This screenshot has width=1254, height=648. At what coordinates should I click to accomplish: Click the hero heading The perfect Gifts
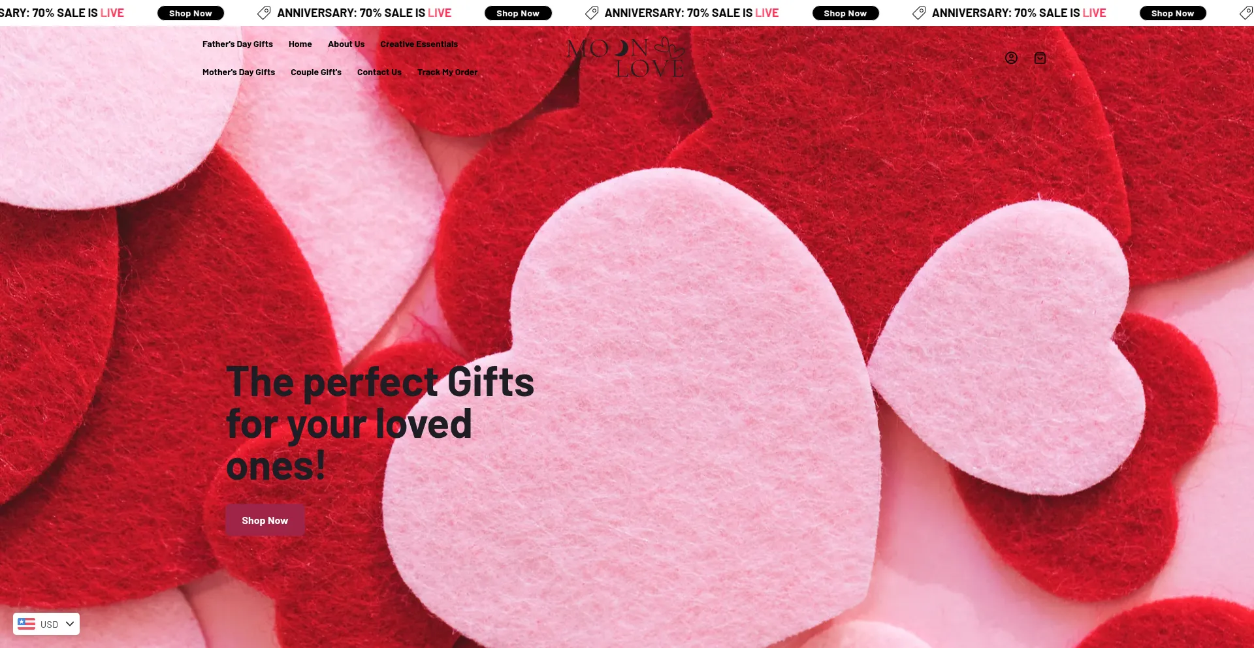tap(380, 382)
